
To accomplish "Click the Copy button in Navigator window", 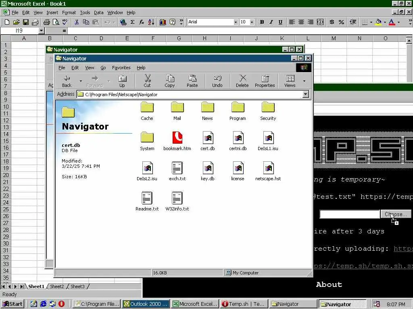I will [170, 80].
